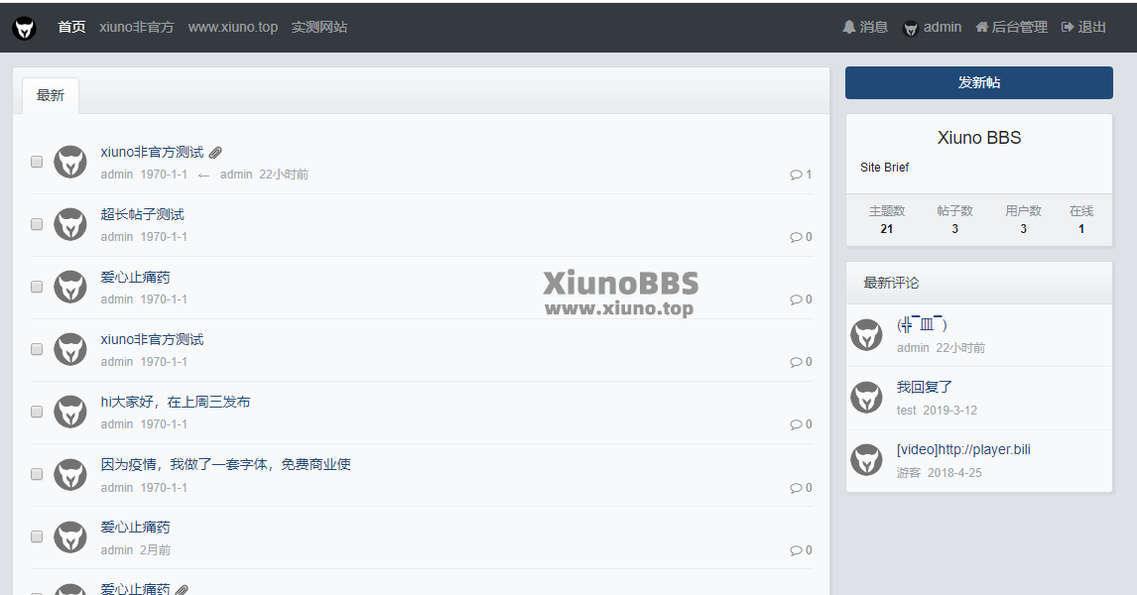The image size is (1137, 595).
Task: Log out via 退出
Action: pyautogui.click(x=1083, y=28)
